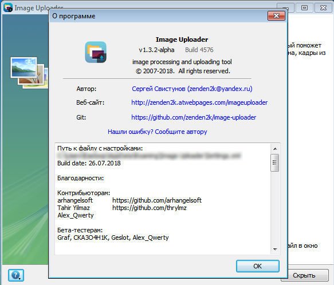Click the Build 4576 version label
Screen dimensions: 334x285
click(x=199, y=50)
